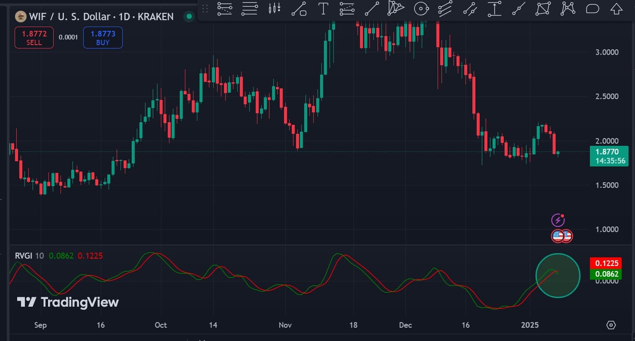Select the up arrow drawing tool

[616, 9]
